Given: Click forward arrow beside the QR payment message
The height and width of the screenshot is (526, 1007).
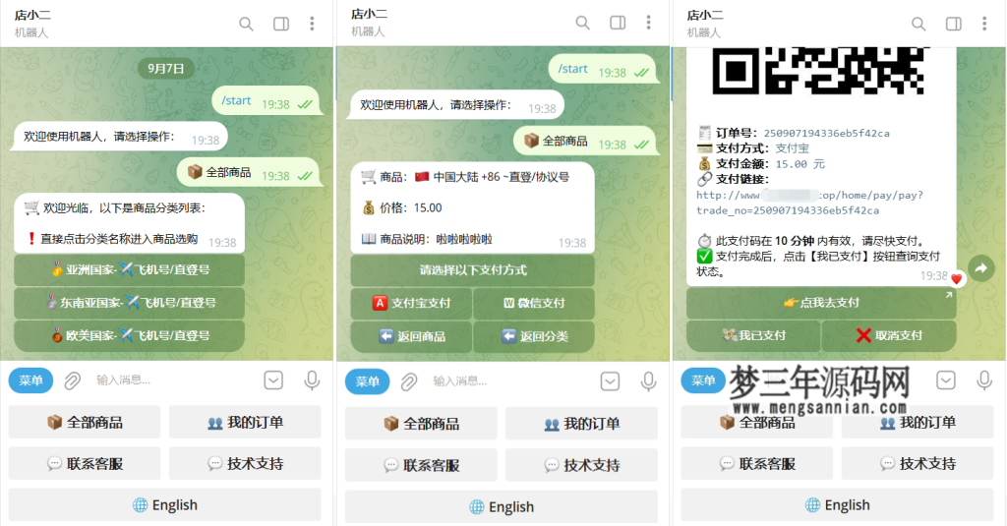Looking at the screenshot, I should tap(981, 268).
